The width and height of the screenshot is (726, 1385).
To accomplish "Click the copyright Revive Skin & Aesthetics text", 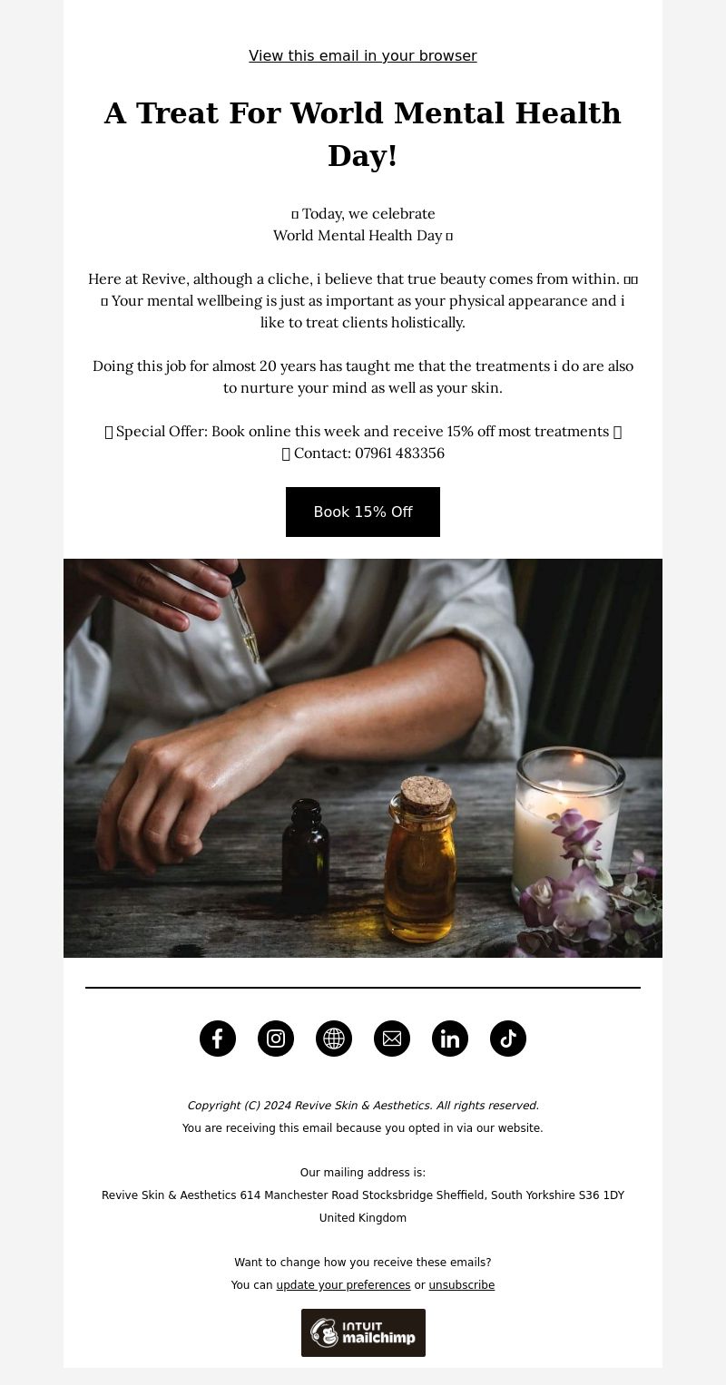I will click(x=363, y=1106).
